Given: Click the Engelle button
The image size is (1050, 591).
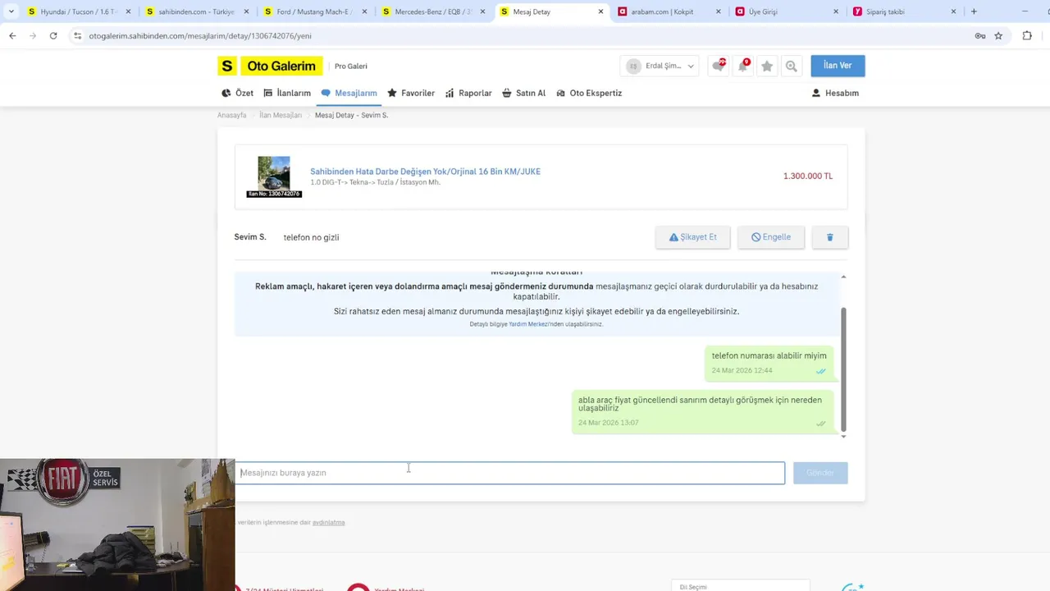Looking at the screenshot, I should tap(771, 237).
